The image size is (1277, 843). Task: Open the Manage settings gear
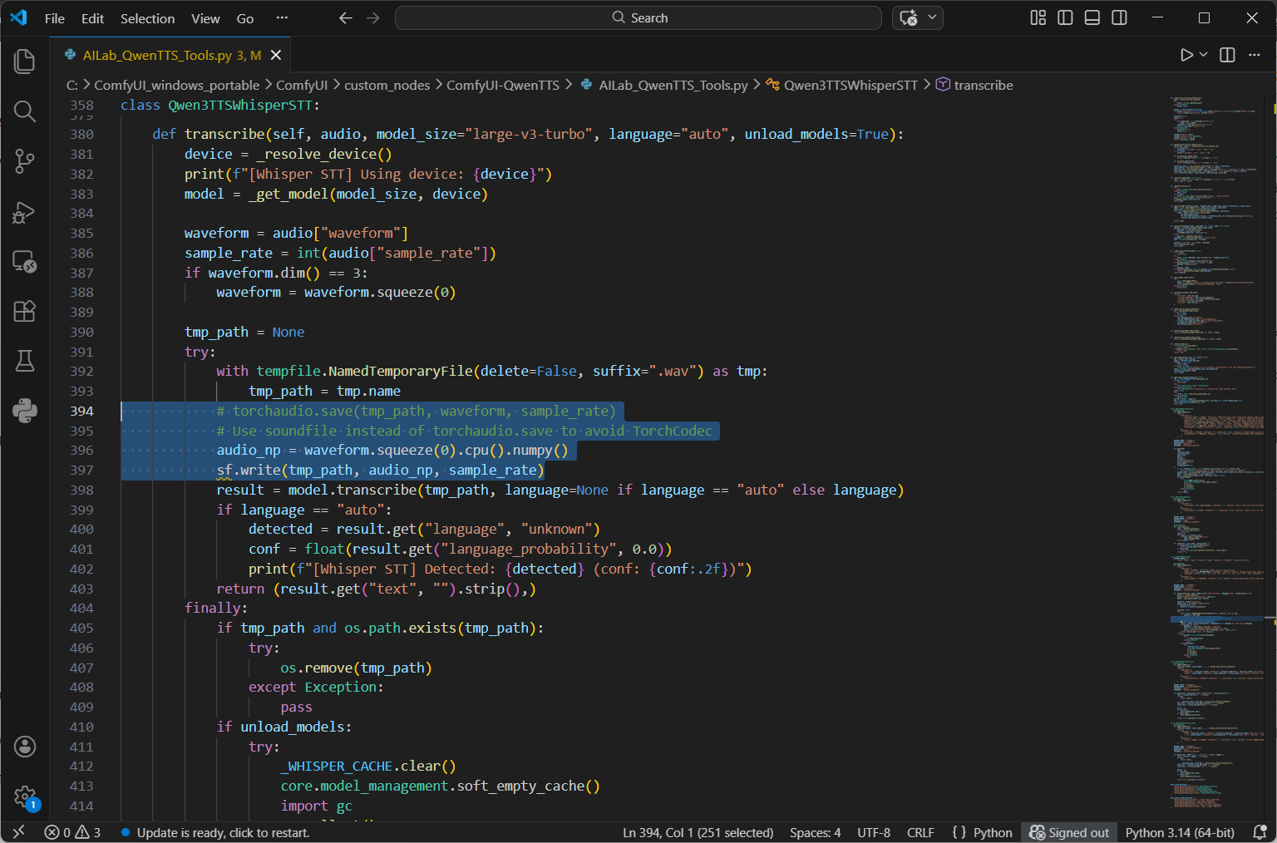[25, 796]
